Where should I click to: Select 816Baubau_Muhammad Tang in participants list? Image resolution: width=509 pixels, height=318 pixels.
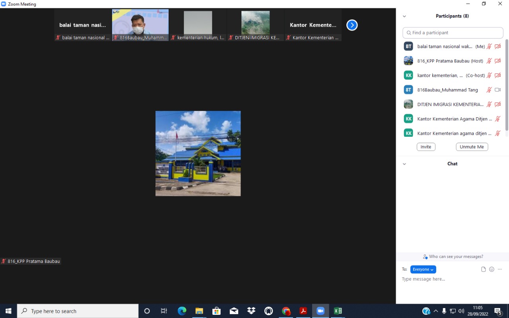(447, 90)
